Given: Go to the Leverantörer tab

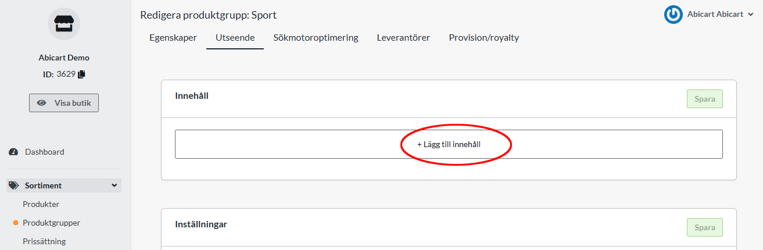Looking at the screenshot, I should [x=403, y=38].
